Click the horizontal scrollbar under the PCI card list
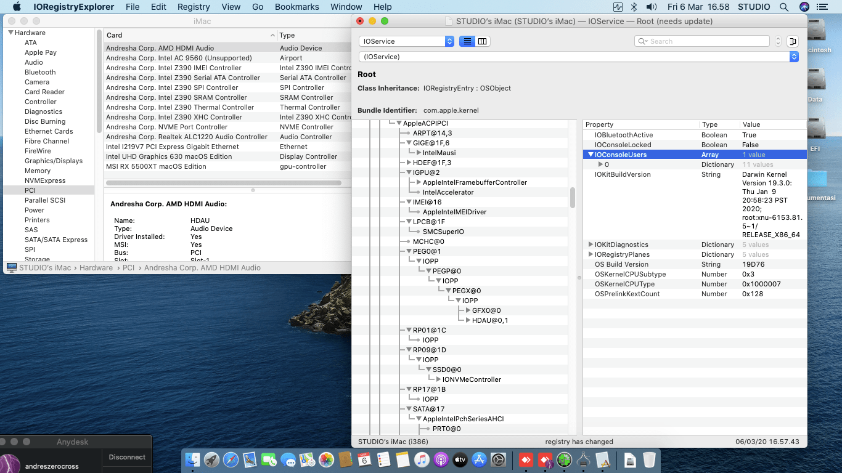The image size is (842, 473). tap(223, 183)
